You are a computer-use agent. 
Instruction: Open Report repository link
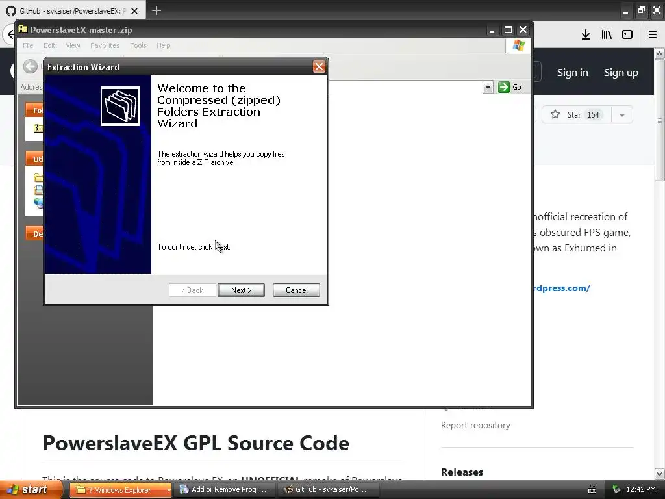tap(475, 425)
